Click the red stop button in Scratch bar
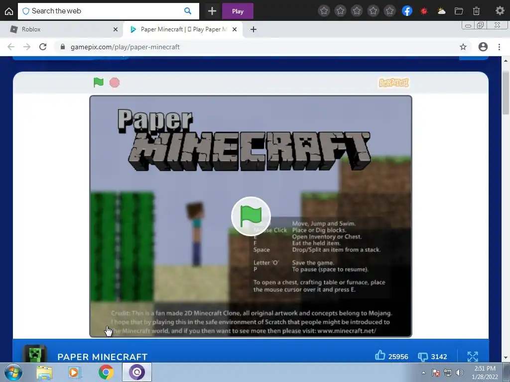 point(115,83)
